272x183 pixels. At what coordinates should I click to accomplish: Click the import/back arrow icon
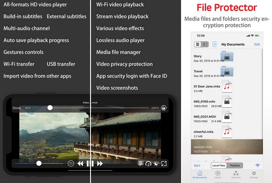point(215,44)
